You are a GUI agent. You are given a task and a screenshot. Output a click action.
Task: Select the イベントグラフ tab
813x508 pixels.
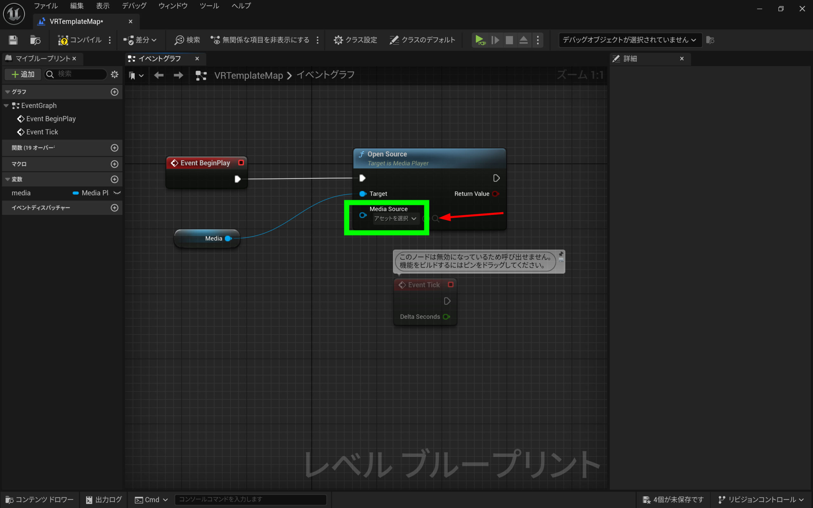pos(160,59)
